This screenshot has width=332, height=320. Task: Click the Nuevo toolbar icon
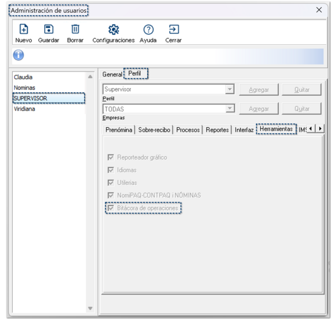(24, 29)
